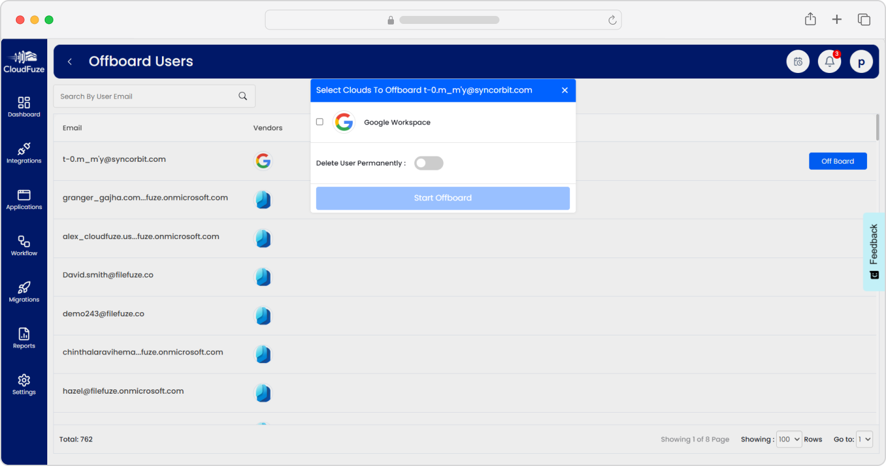
Task: Open Reports from the sidebar
Action: coord(24,338)
